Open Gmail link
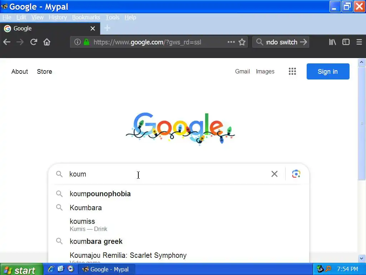 point(243,71)
